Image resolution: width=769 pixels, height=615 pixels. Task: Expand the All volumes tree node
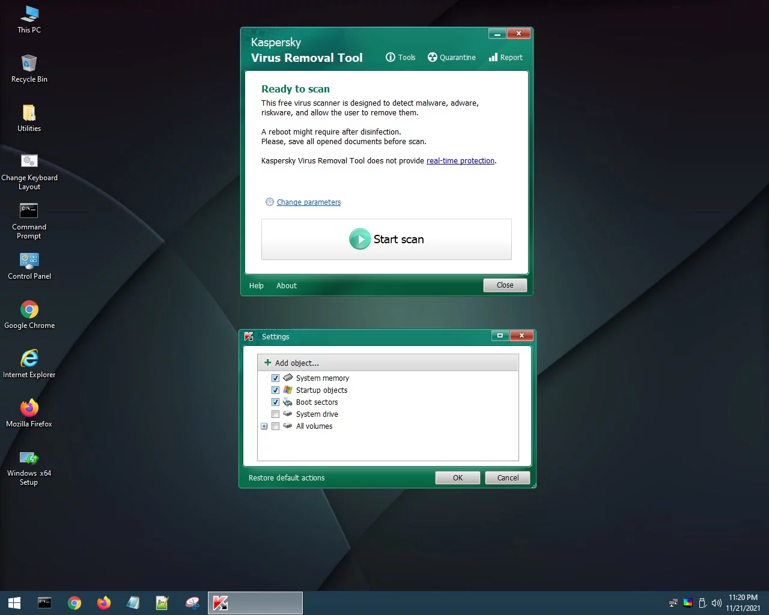tap(264, 426)
